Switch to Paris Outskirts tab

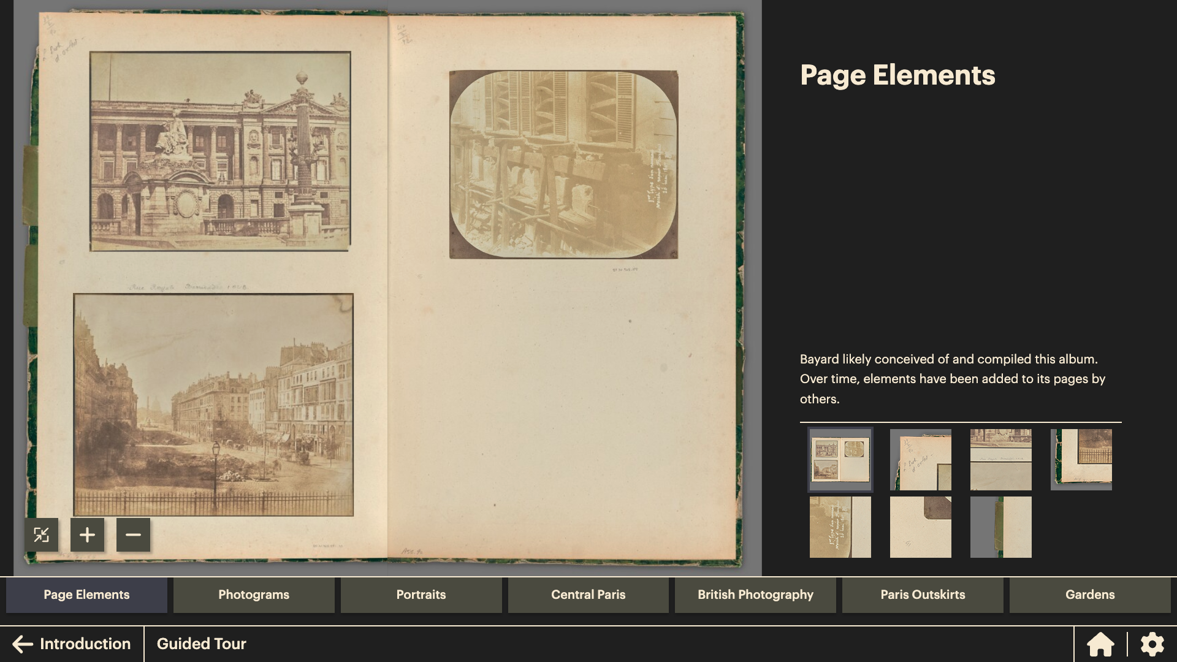coord(922,595)
